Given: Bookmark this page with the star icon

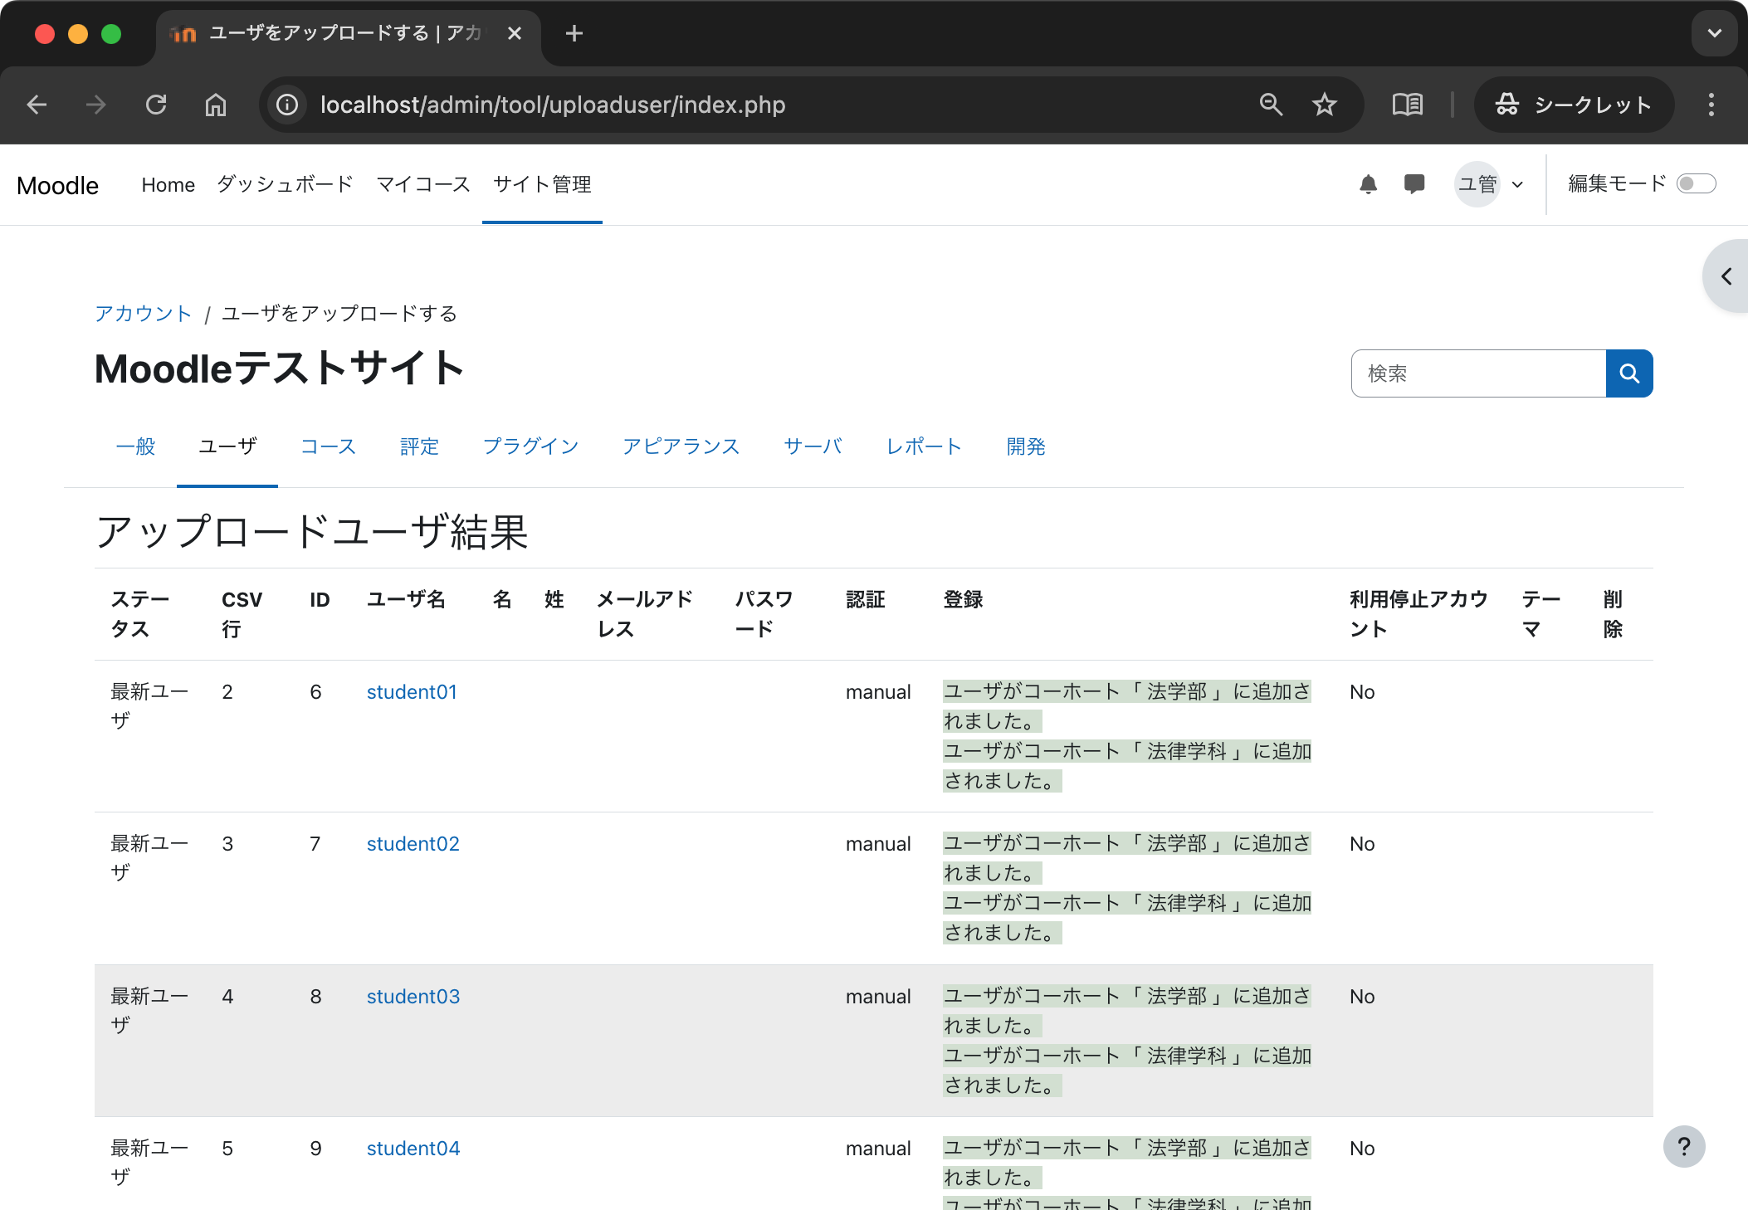Looking at the screenshot, I should [x=1324, y=105].
